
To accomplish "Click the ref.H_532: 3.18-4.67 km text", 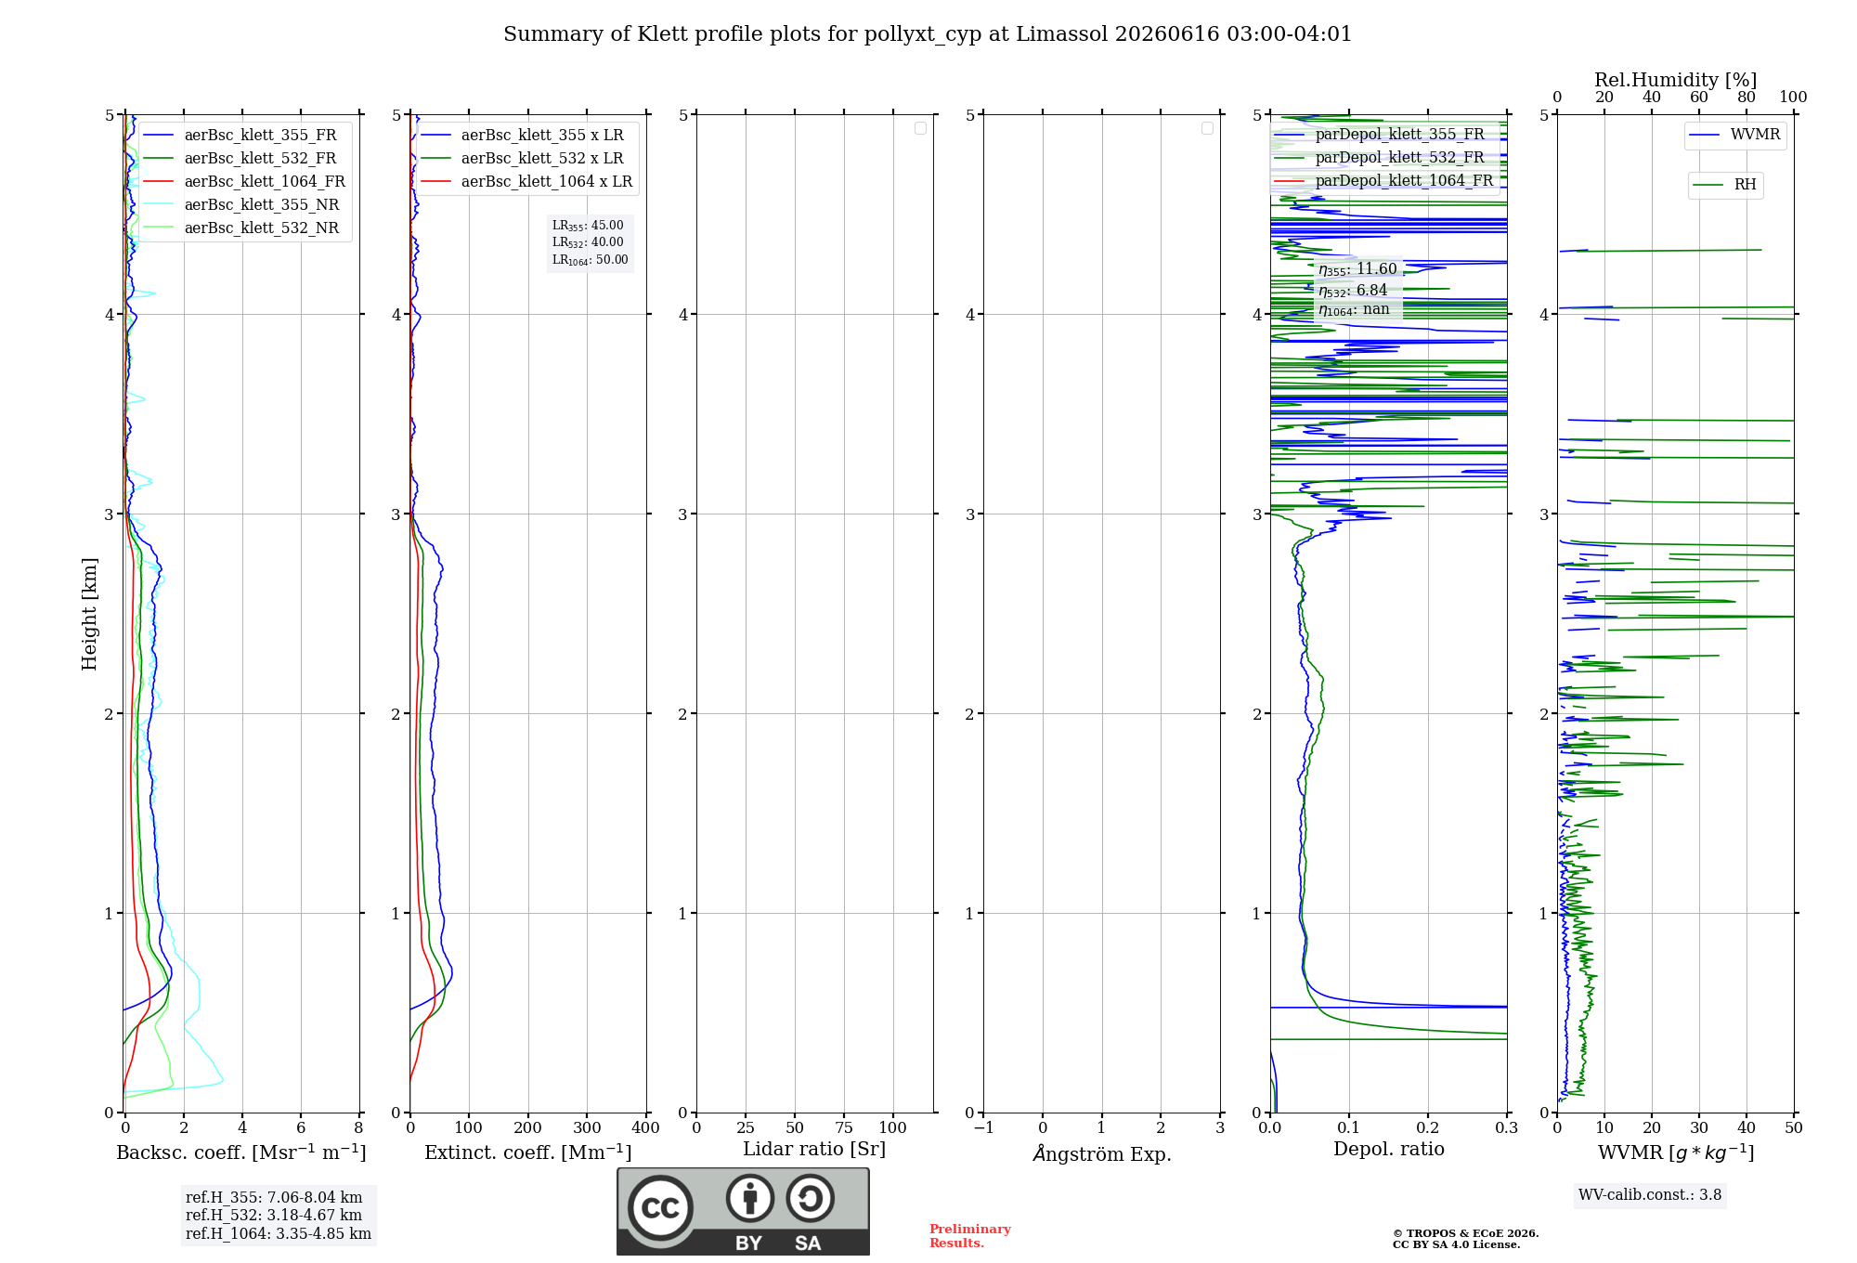I will tap(274, 1216).
